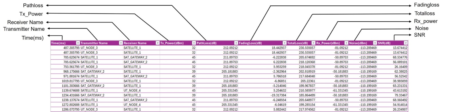Click SNR value 26.234907

tap(400, 109)
